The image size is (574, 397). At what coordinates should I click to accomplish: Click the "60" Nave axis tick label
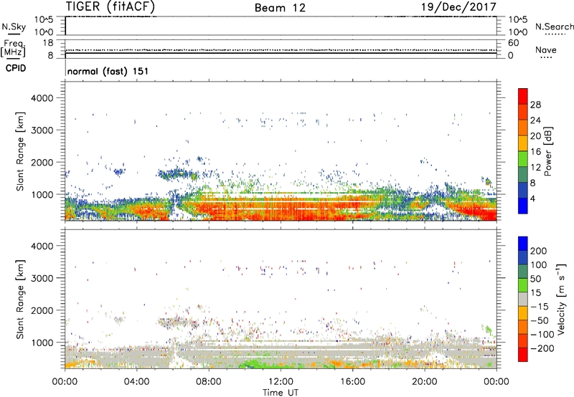click(513, 43)
